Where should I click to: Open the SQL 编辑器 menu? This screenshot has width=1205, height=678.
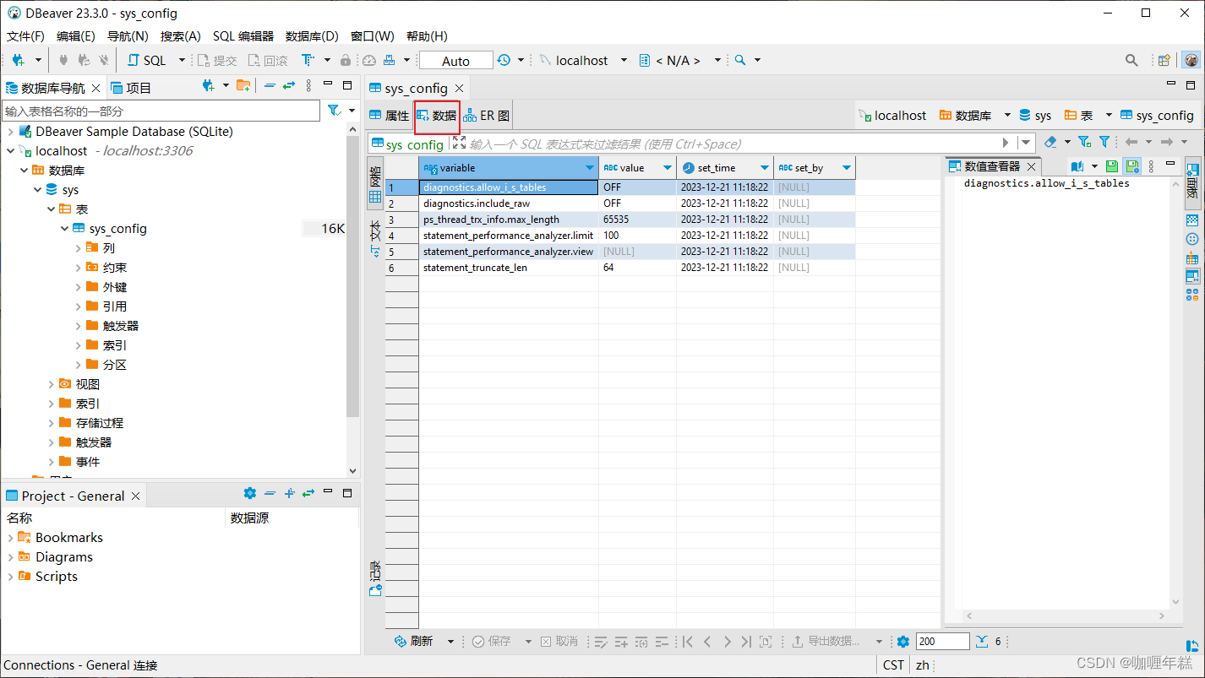pyautogui.click(x=243, y=36)
